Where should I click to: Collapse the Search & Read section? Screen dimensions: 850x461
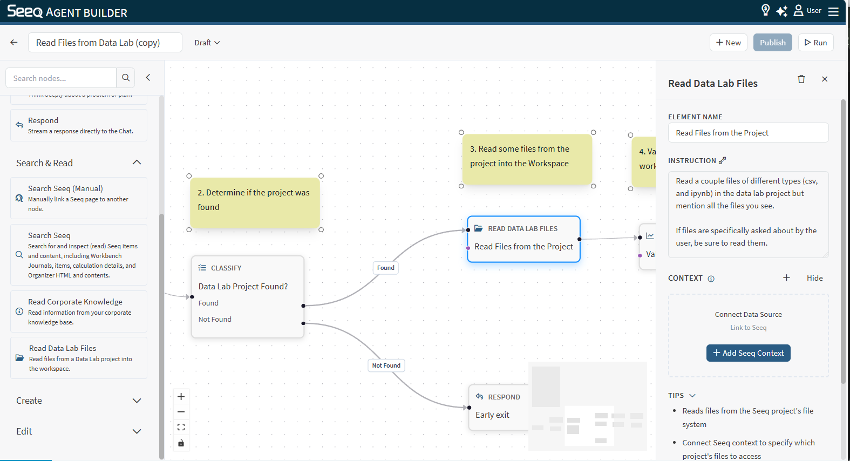point(137,162)
